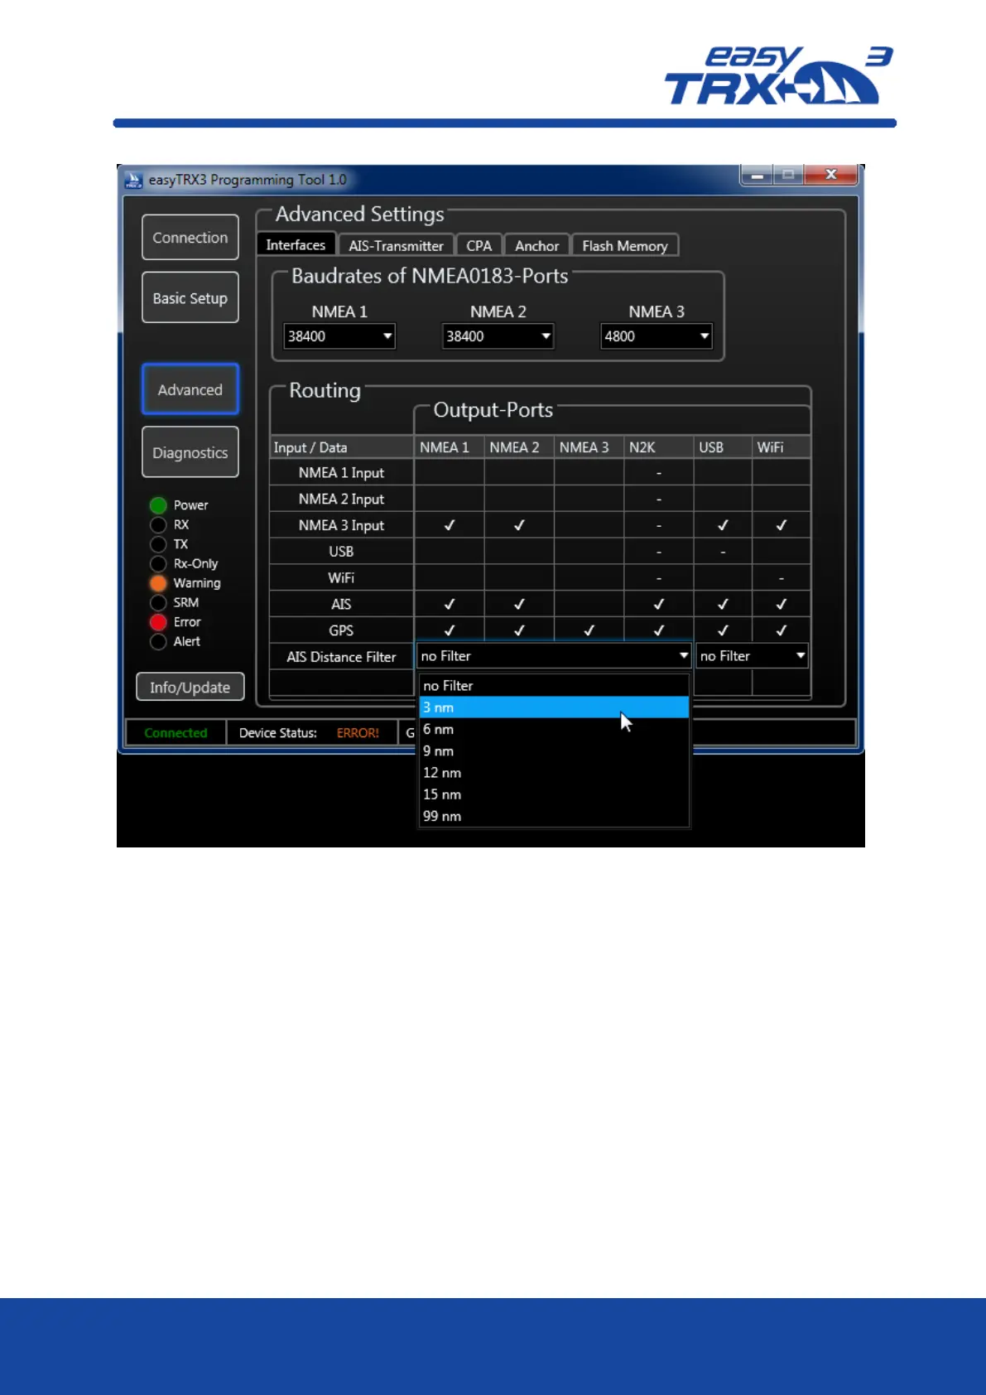Switch to the Anchor tab

pyautogui.click(x=536, y=246)
